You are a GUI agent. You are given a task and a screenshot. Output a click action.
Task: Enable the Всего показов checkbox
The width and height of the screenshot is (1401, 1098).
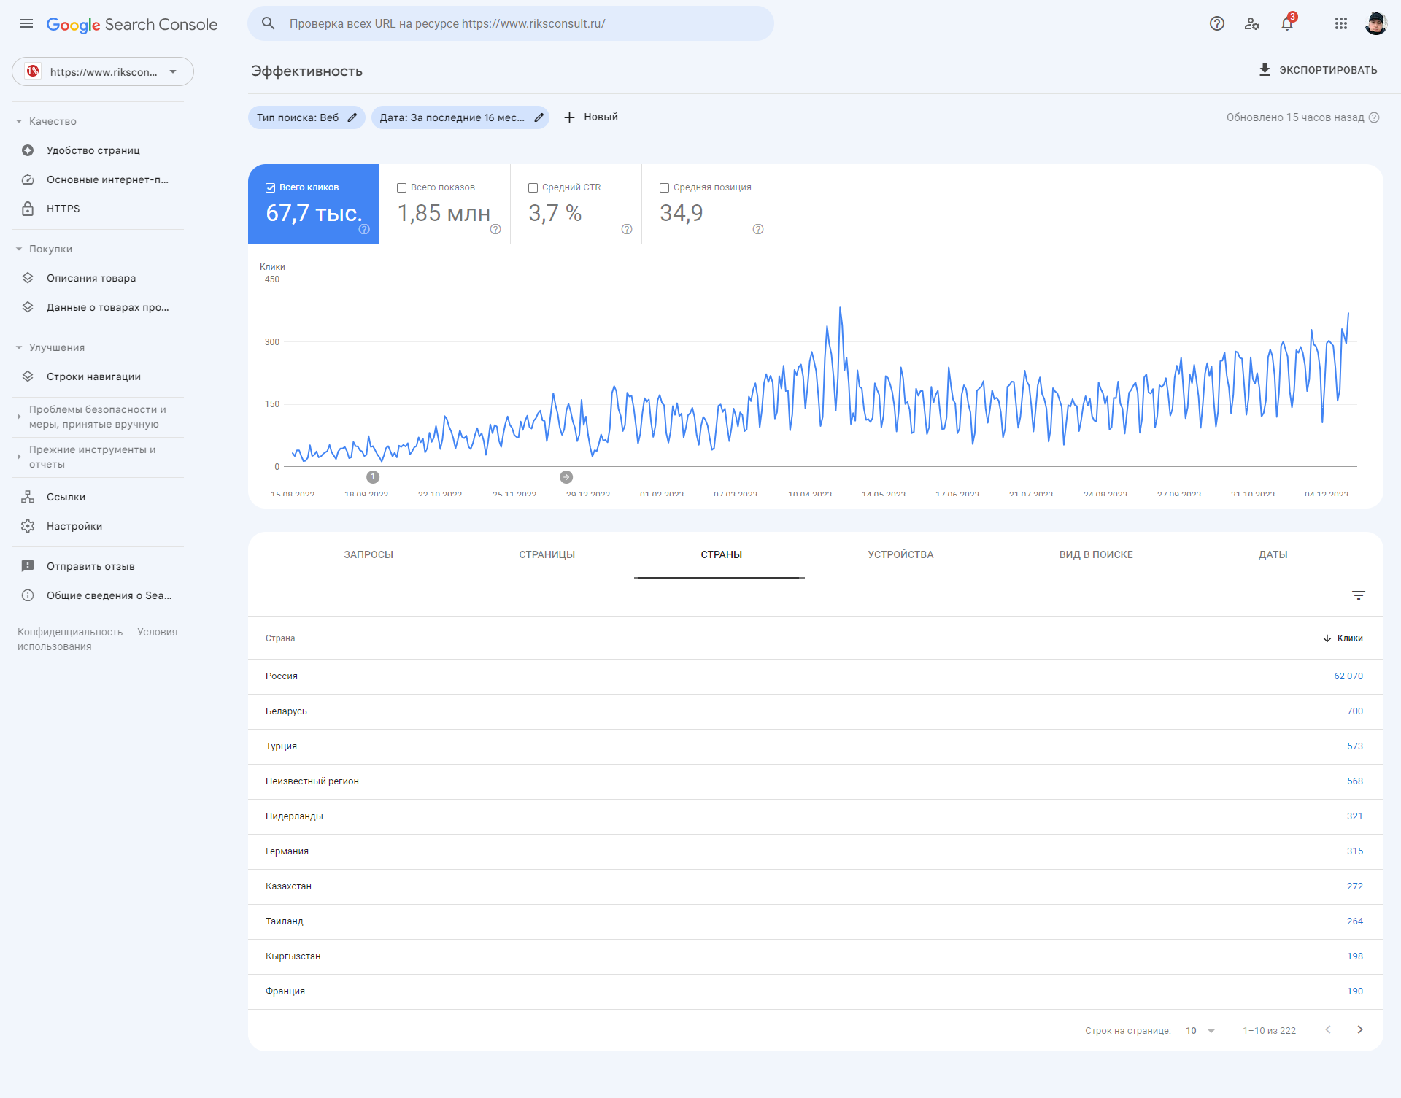coord(401,187)
